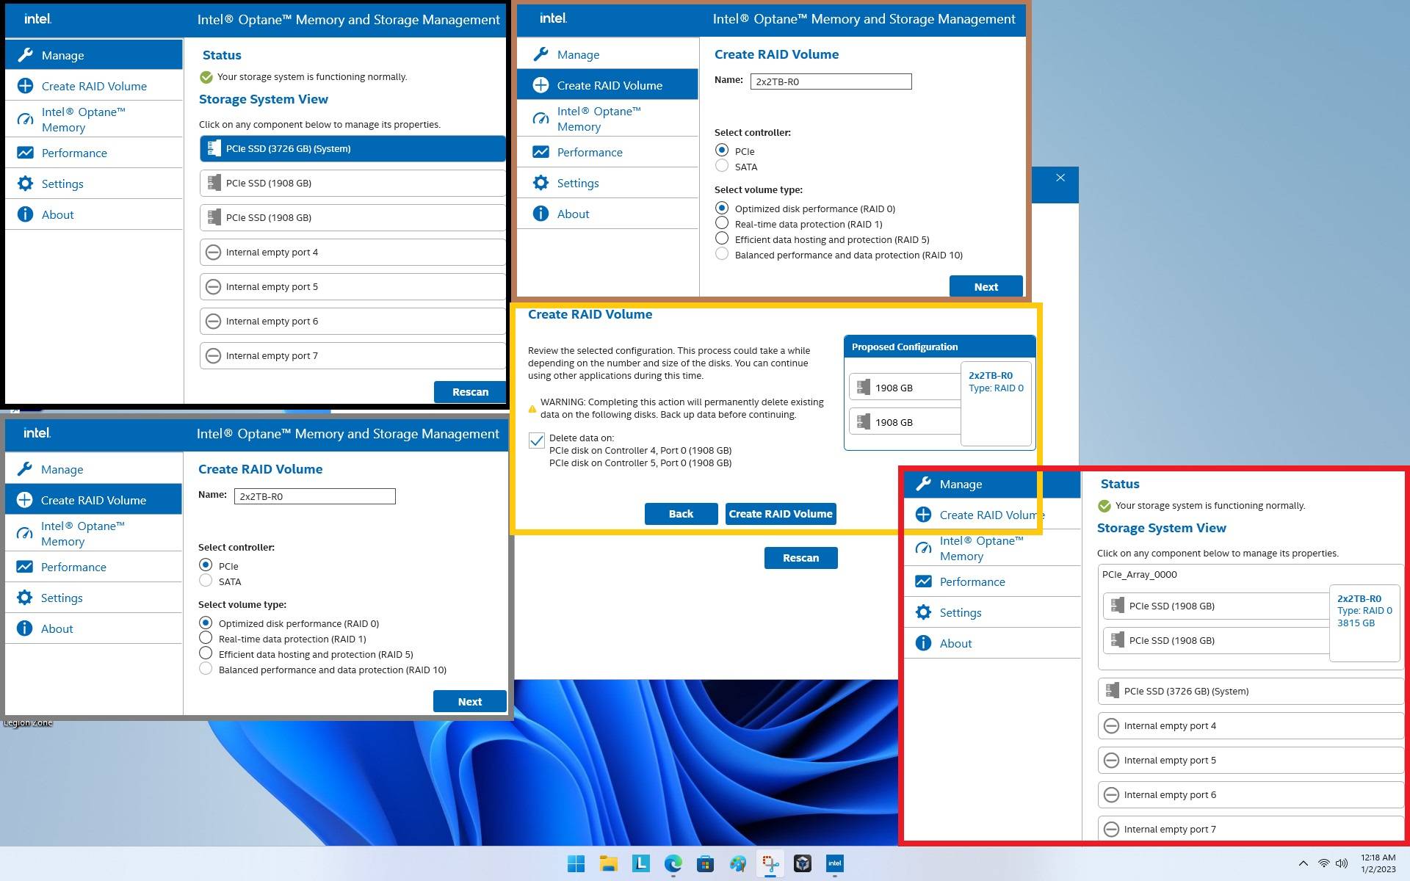Click About info icon in black-bordered panel
1410x881 pixels.
click(x=25, y=214)
